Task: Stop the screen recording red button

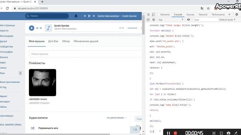Action: [175, 133]
